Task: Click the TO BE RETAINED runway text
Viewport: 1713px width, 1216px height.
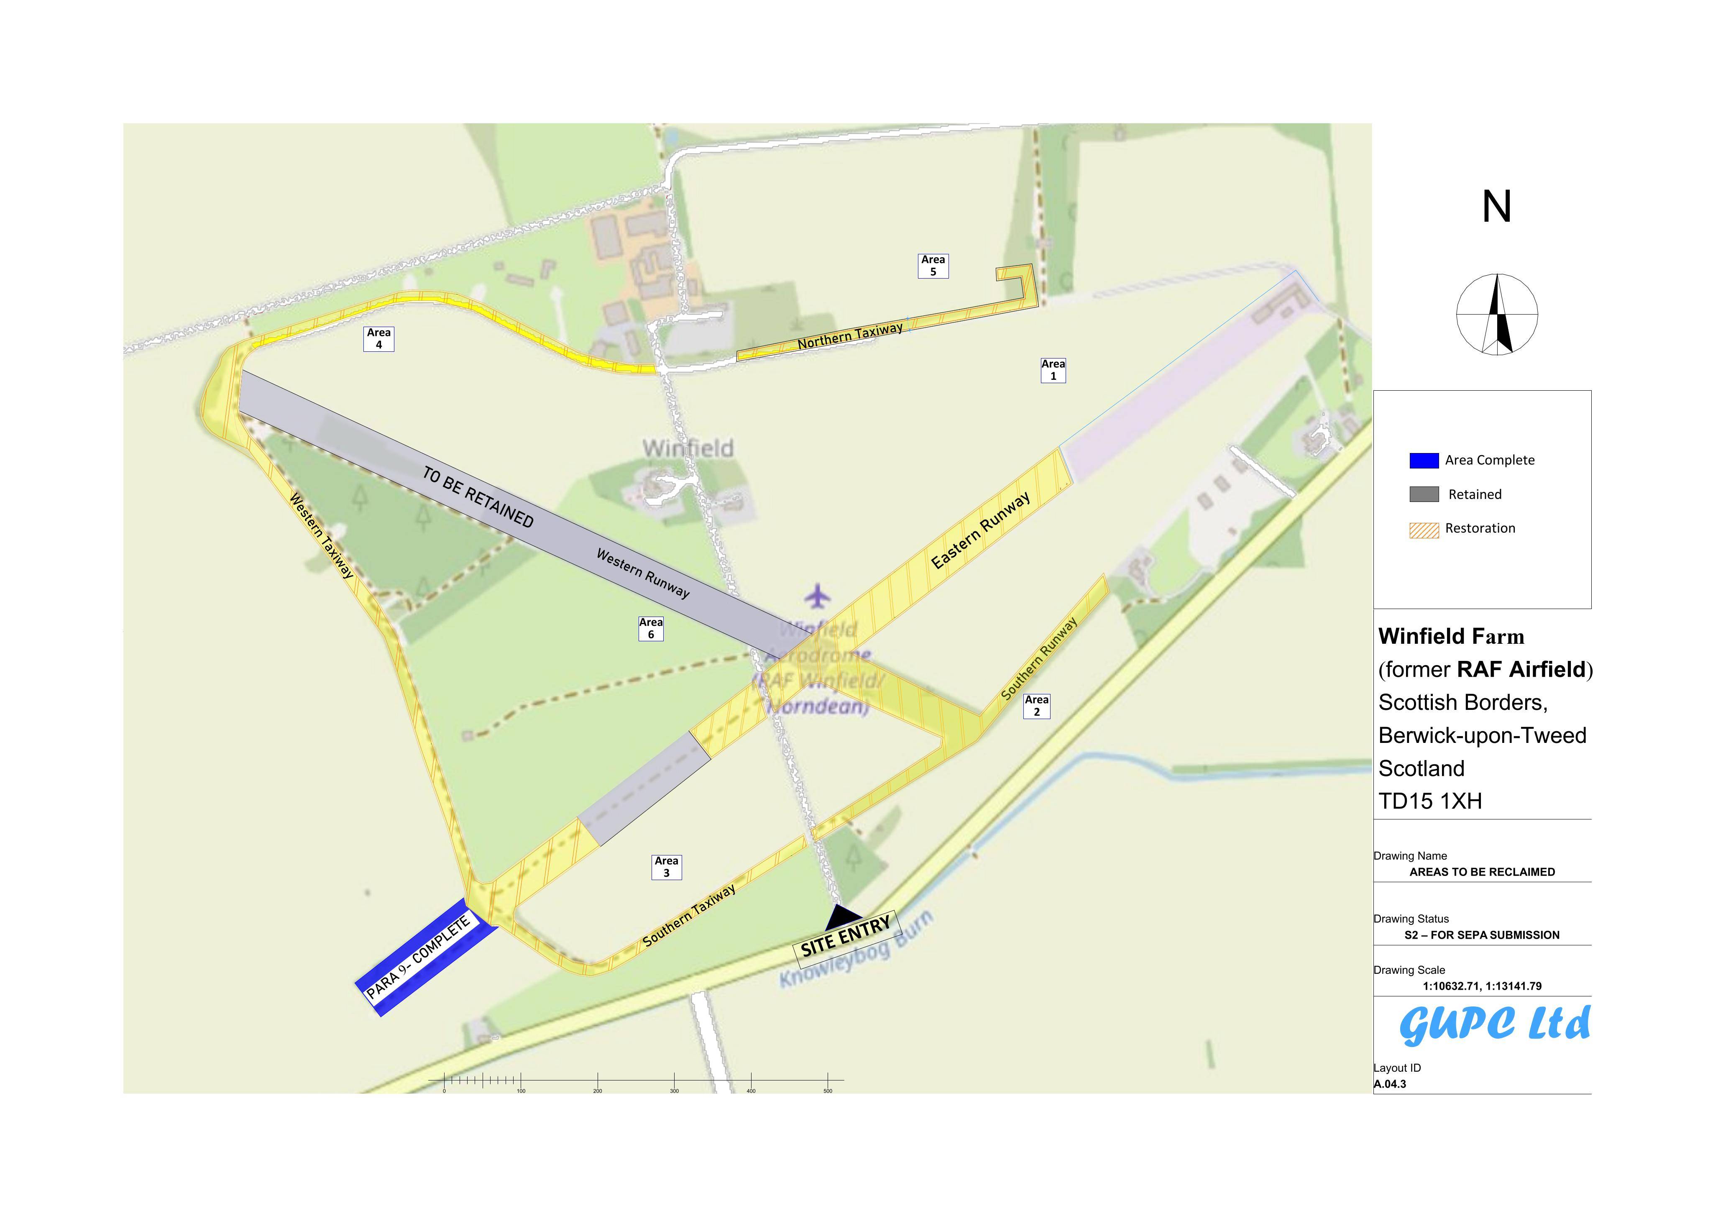Action: 478,497
